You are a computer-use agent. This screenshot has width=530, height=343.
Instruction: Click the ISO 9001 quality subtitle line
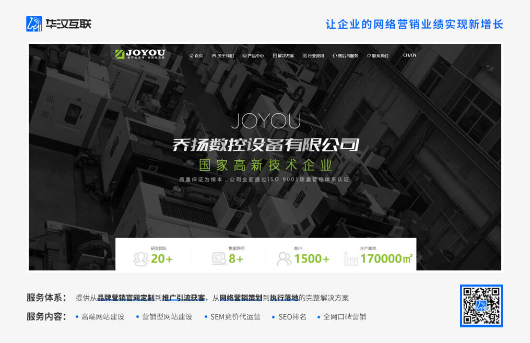[x=264, y=180]
